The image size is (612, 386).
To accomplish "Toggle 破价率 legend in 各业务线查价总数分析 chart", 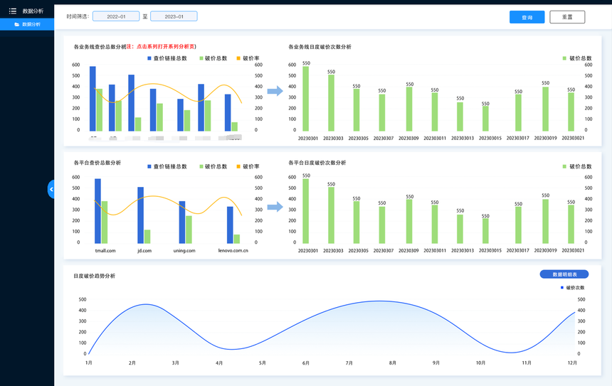I will (x=248, y=58).
